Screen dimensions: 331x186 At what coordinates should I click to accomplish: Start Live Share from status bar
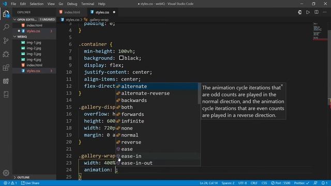30,183
